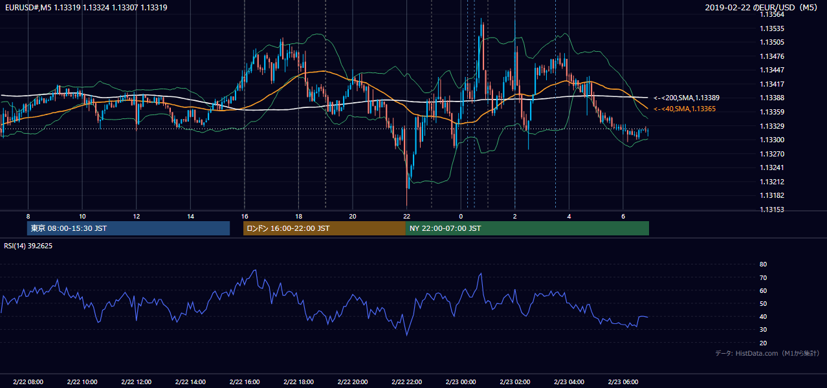Viewport: 827px width, 388px height.
Task: Click the 2/22 10:00 time label
Action: 82,382
